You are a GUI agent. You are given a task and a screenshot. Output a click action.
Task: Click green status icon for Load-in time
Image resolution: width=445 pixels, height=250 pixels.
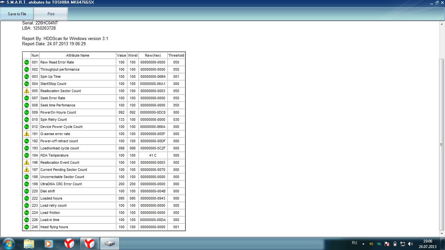(27, 220)
